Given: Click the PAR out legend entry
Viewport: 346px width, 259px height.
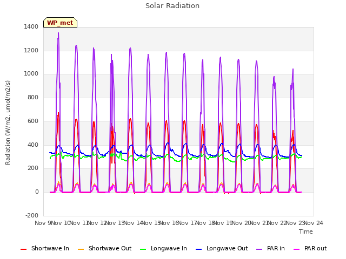Looking at the screenshot, I should [x=310, y=248].
